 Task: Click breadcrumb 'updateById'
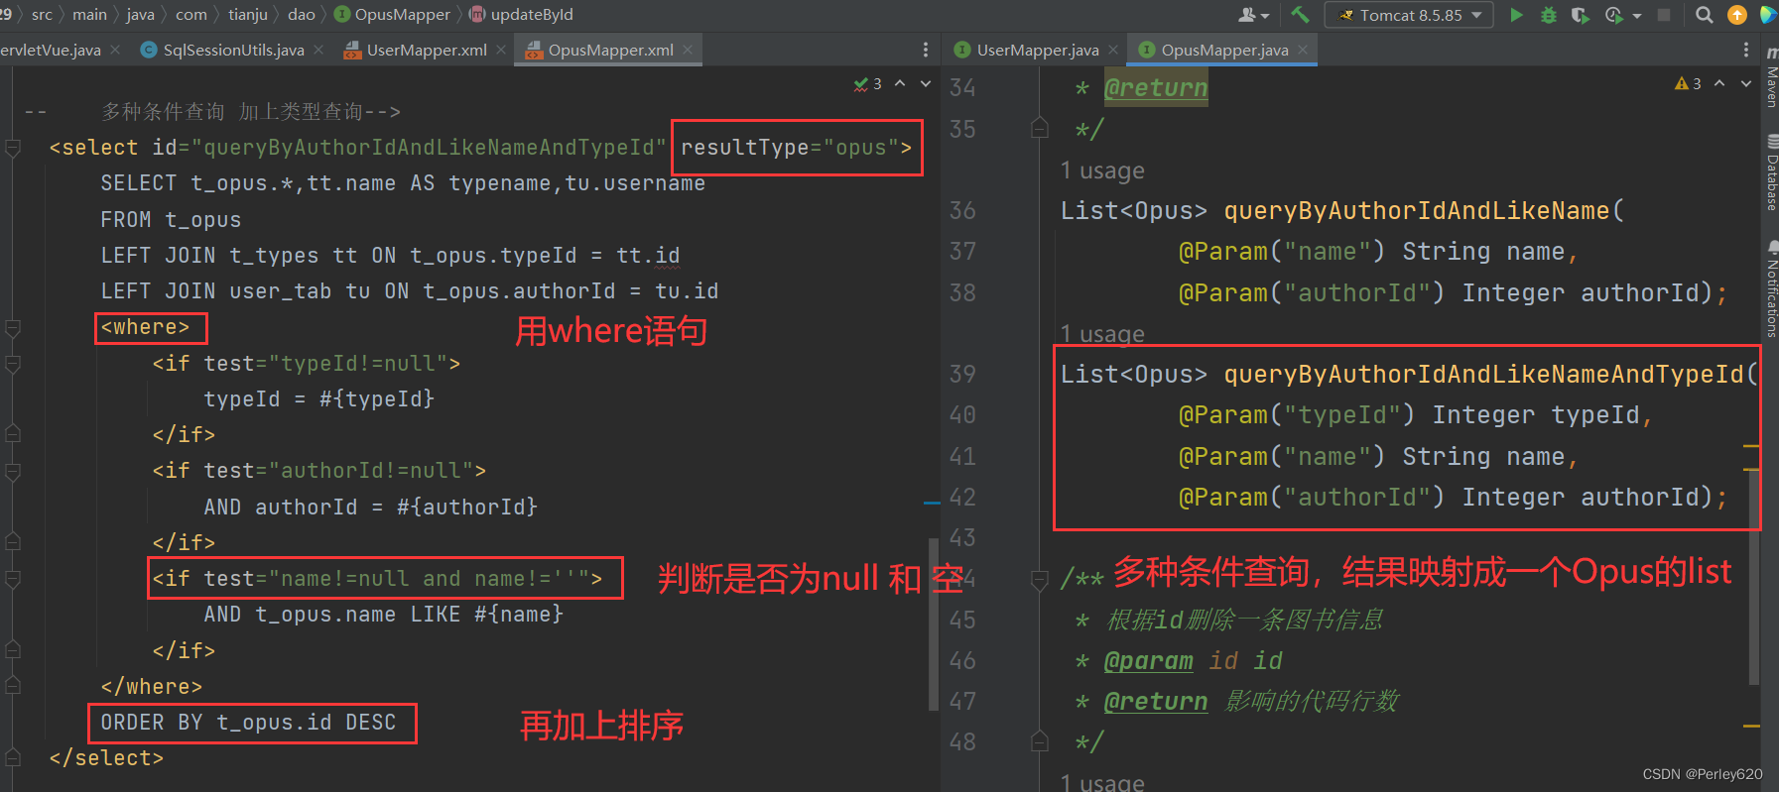coord(521,15)
